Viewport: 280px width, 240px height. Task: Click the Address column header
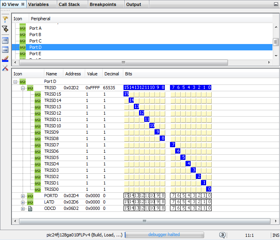[73, 74]
